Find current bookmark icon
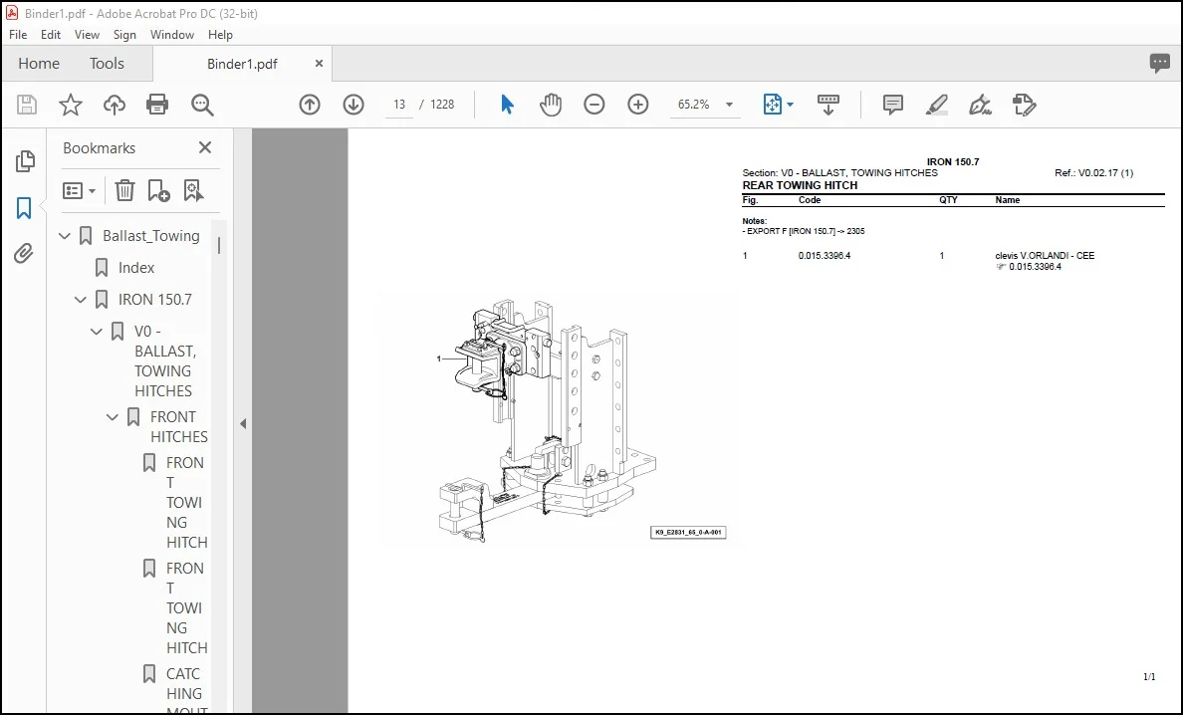 [x=193, y=191]
